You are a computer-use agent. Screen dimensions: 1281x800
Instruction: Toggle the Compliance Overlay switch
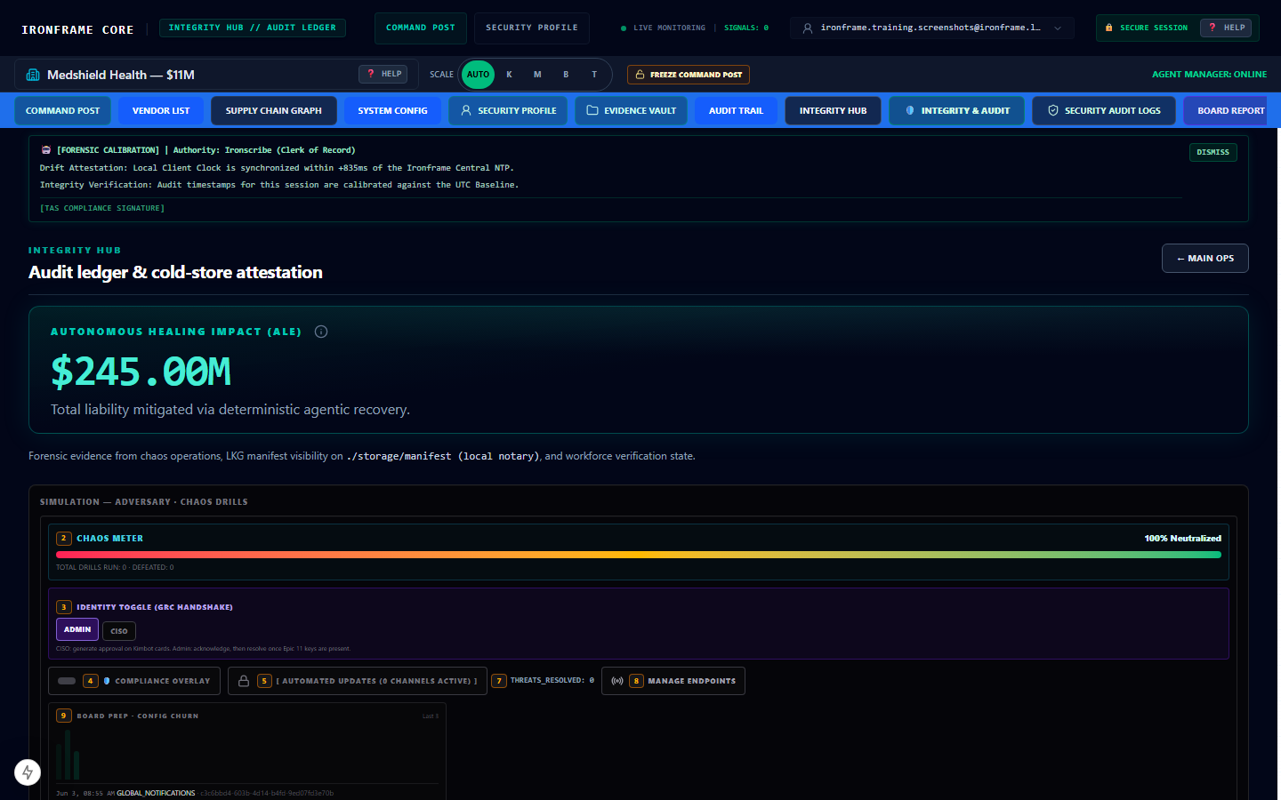(67, 681)
